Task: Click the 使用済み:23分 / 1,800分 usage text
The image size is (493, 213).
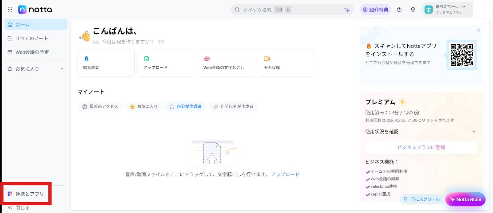Action: pos(392,113)
